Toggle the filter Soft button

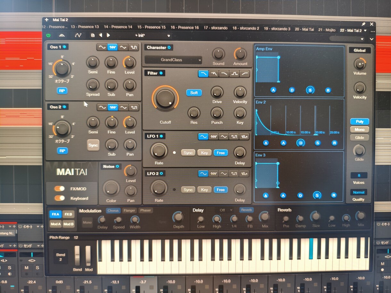coord(194,93)
